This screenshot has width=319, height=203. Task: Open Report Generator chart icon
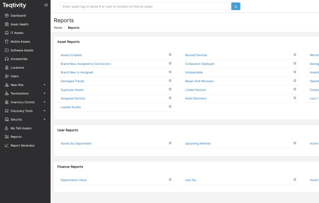pyautogui.click(x=7, y=145)
